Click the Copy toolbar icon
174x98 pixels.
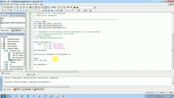pos(61,7)
